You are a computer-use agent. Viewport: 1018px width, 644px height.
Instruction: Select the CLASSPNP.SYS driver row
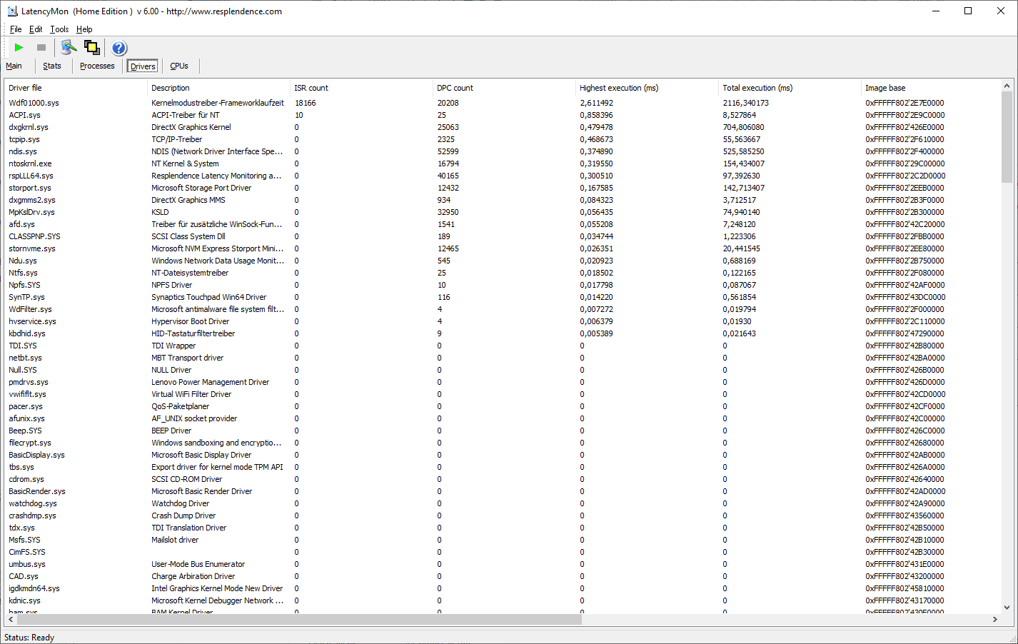503,236
